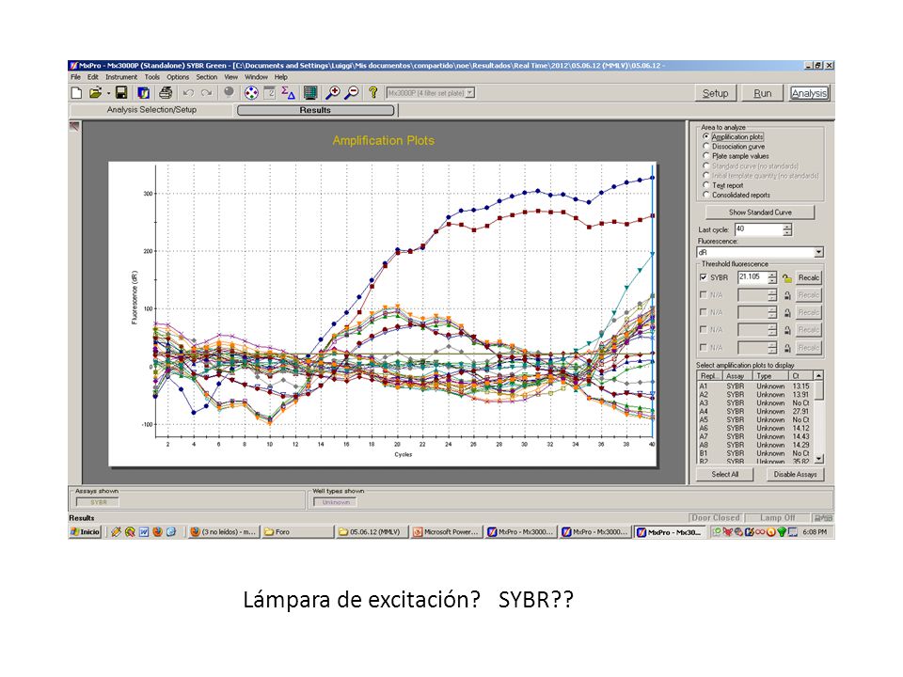
Task: Click the Disable Assays button
Action: click(796, 474)
